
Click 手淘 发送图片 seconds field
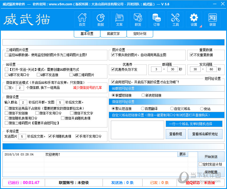coord(22,137)
